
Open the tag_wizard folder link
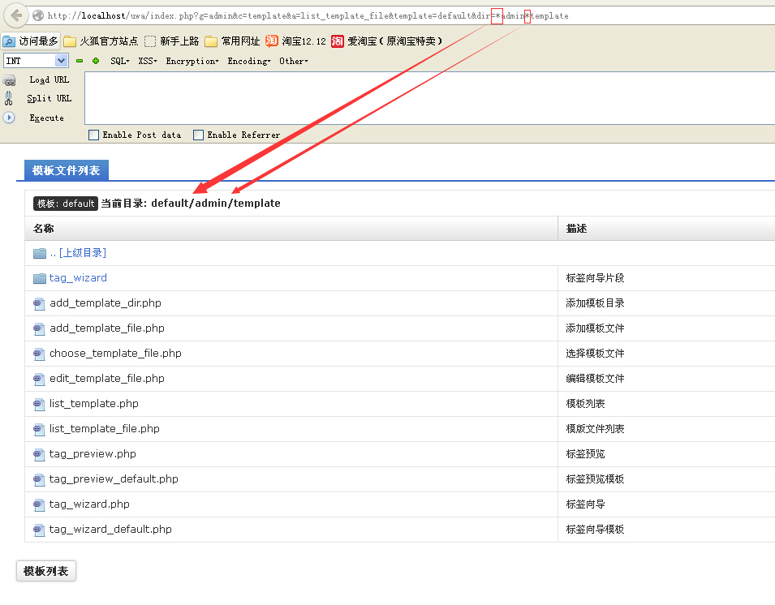click(x=78, y=278)
